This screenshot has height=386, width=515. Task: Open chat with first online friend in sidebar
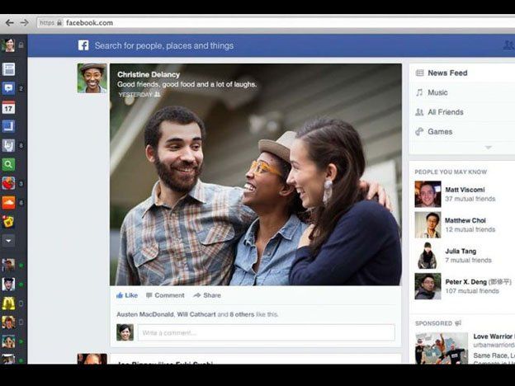point(8,265)
